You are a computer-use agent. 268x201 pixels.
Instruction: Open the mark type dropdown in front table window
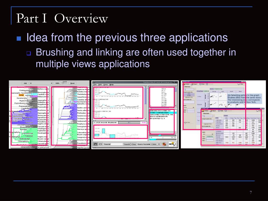coord(208,134)
